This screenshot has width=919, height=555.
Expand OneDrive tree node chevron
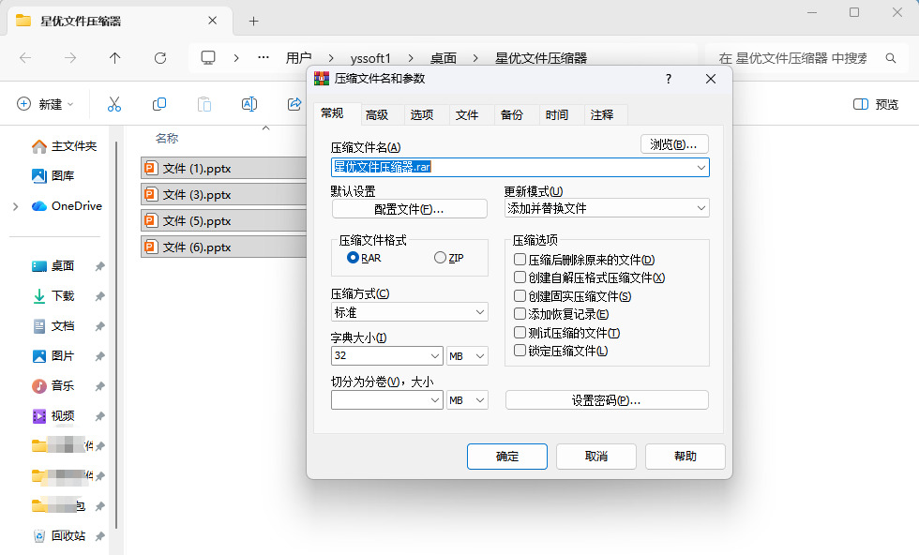click(x=16, y=206)
